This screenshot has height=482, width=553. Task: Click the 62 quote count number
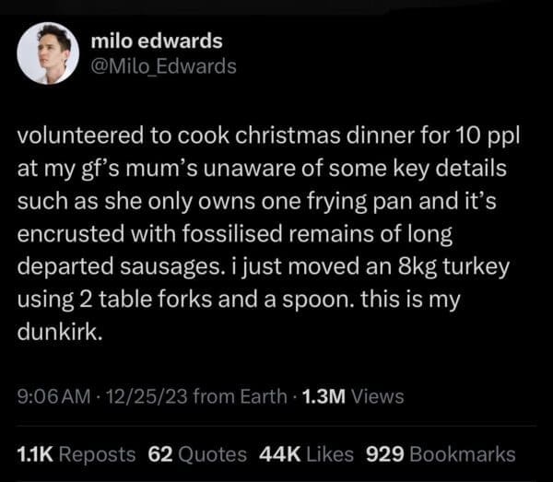tap(161, 454)
